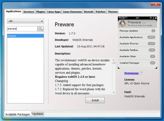
Task: Click Available Other row in screenshot
Action: point(137,57)
